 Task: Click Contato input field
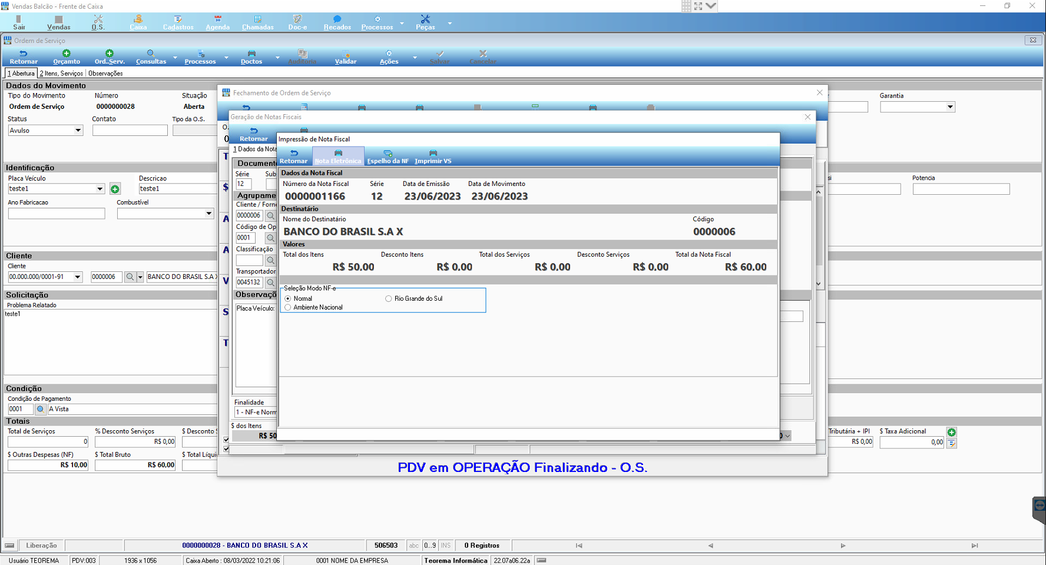click(x=130, y=131)
